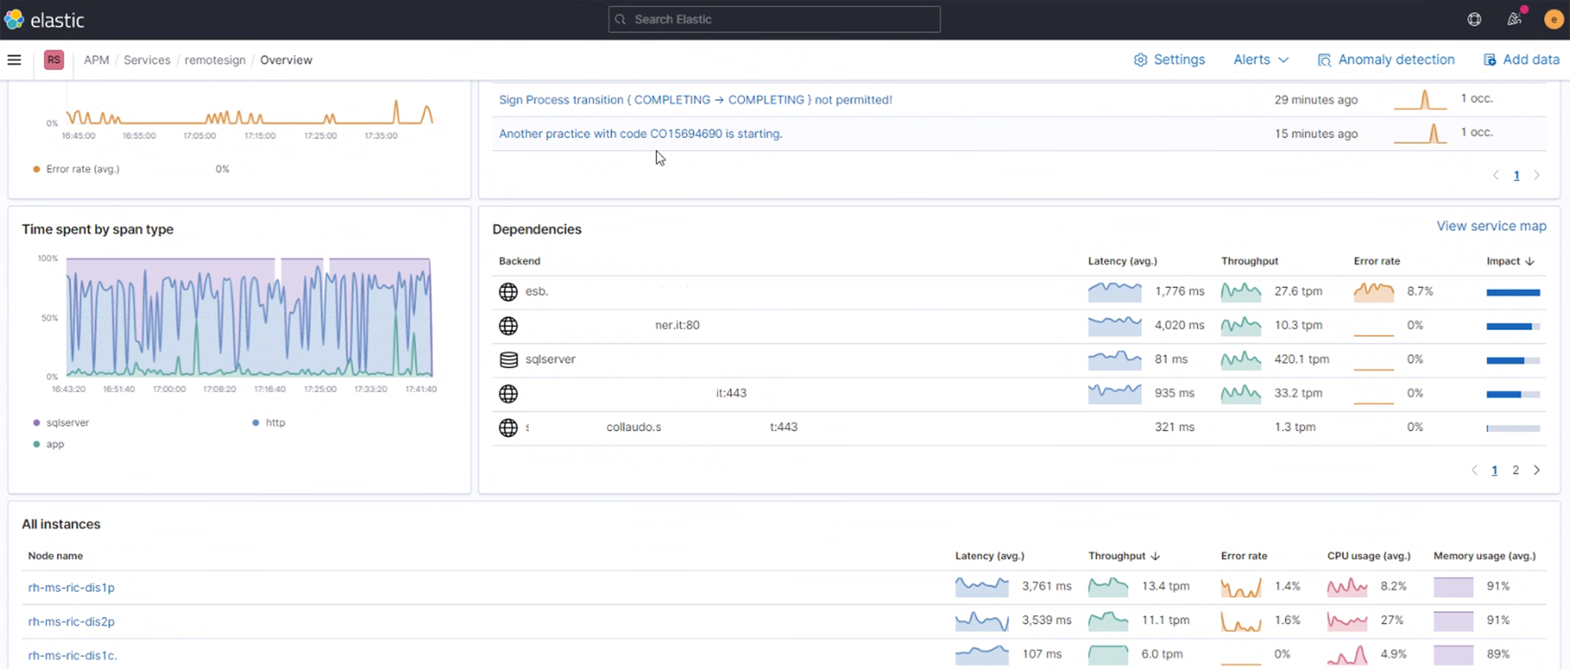Click the sqlserver database icon
Viewport: 1570px width, 669px height.
click(508, 360)
